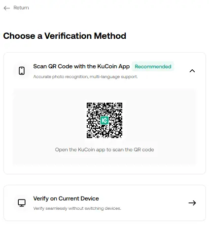Click the Scan QR Code with the KuCoin App title
Viewport: 209px width, 226px height.
[x=81, y=66]
